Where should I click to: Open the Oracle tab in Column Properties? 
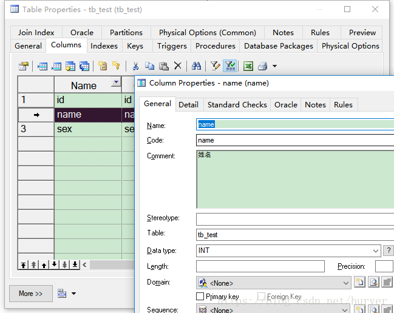[x=286, y=105]
